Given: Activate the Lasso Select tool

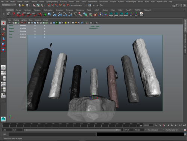Looking at the screenshot, I should tap(3, 29).
